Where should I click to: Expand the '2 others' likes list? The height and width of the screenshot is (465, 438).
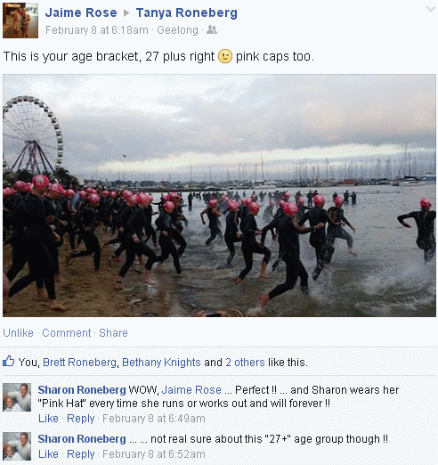coord(245,363)
